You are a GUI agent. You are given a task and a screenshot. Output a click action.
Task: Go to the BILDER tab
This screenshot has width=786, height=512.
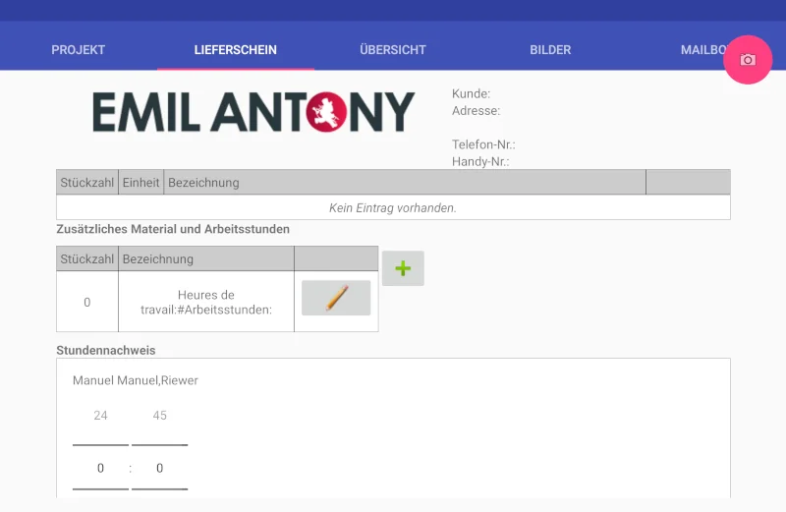(x=550, y=50)
